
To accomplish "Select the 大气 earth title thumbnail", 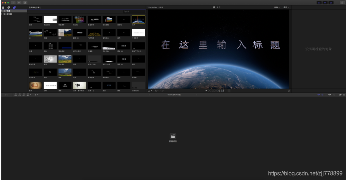I will 138,19.
